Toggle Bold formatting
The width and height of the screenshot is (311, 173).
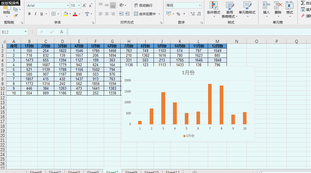(x=29, y=14)
